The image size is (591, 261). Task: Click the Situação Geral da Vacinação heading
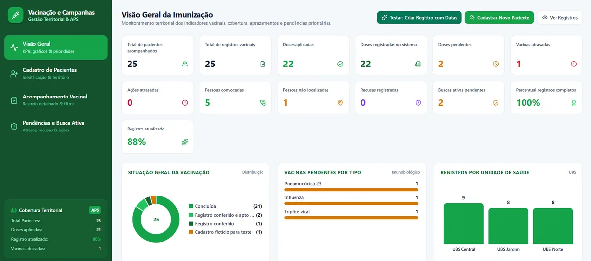coord(168,172)
